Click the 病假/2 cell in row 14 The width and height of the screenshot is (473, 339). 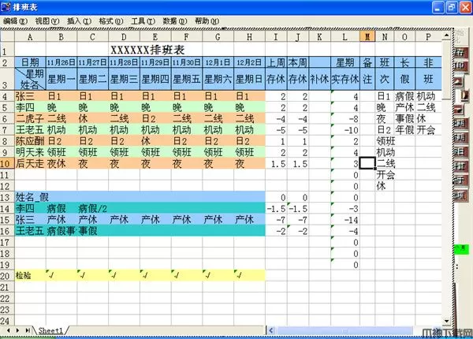point(92,208)
